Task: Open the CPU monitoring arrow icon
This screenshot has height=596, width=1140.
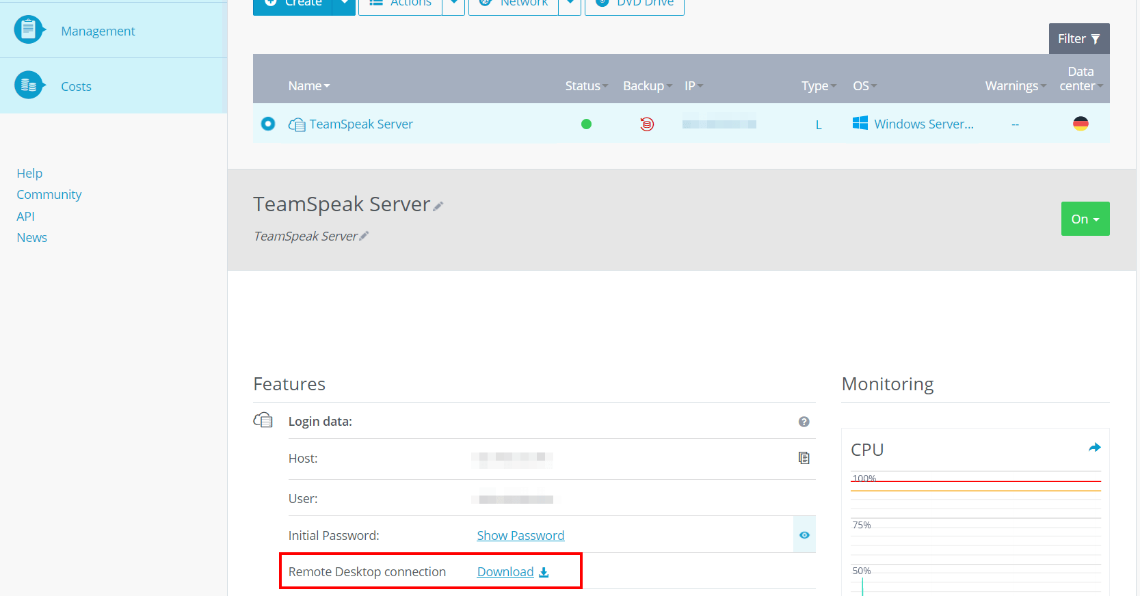Action: point(1095,448)
